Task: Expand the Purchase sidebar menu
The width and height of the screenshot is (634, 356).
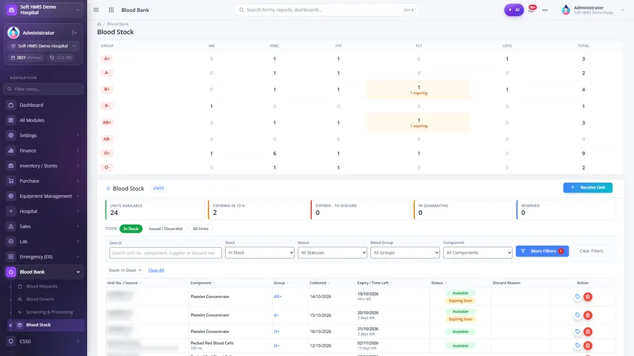Action: coord(44,181)
